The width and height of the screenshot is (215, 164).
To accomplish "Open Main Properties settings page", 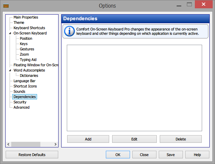I will tap(26, 17).
